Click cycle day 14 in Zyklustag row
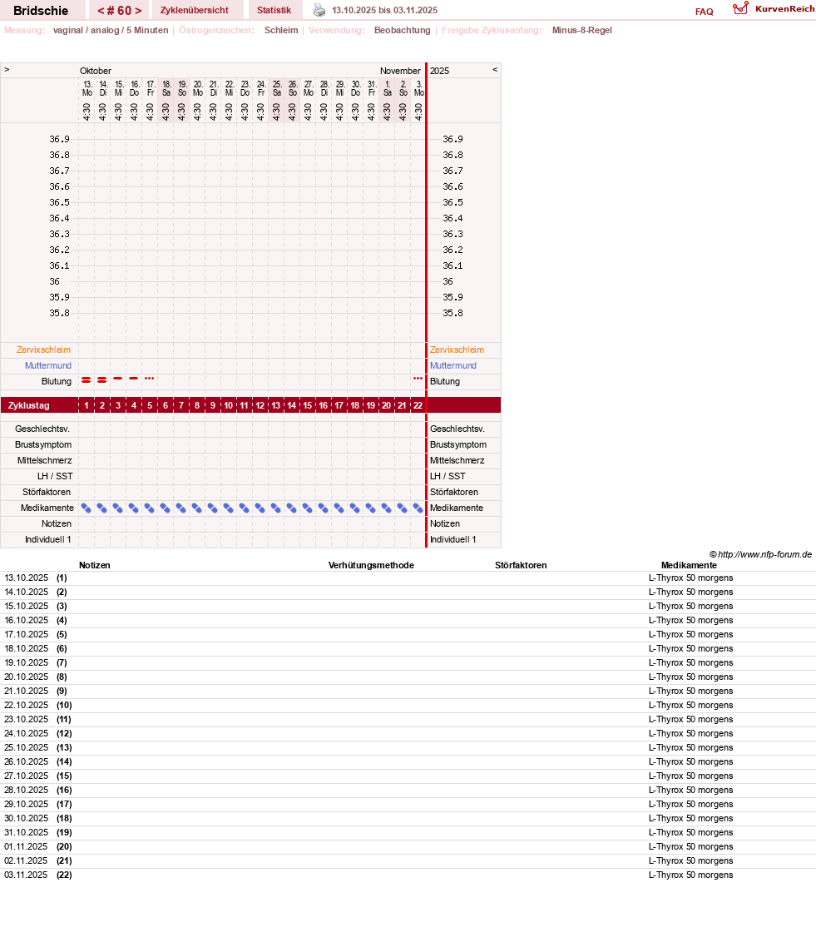 [291, 405]
